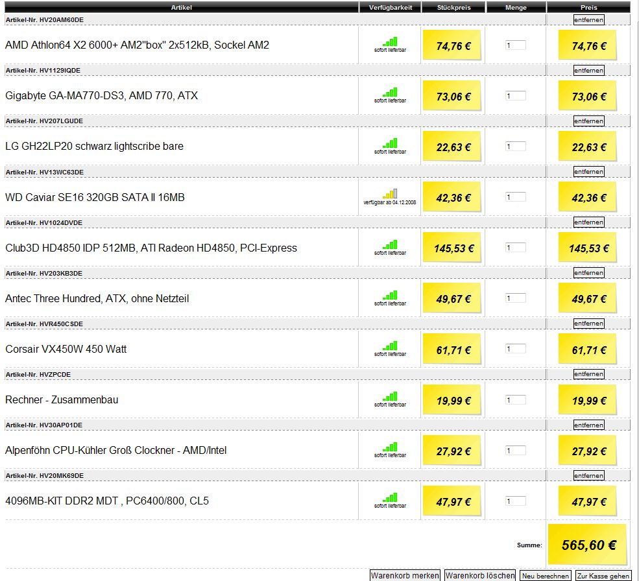Screen dimensions: 639x581
Task: Click Verfügbarkeit column header
Action: click(x=391, y=7)
